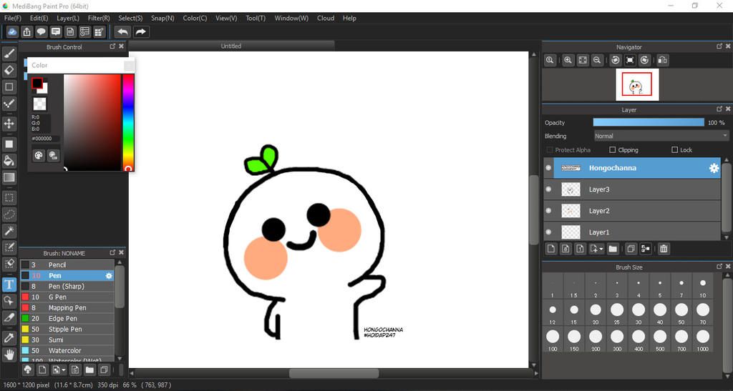Select the transparent color swatch
This screenshot has width=733, height=391.
[39, 104]
